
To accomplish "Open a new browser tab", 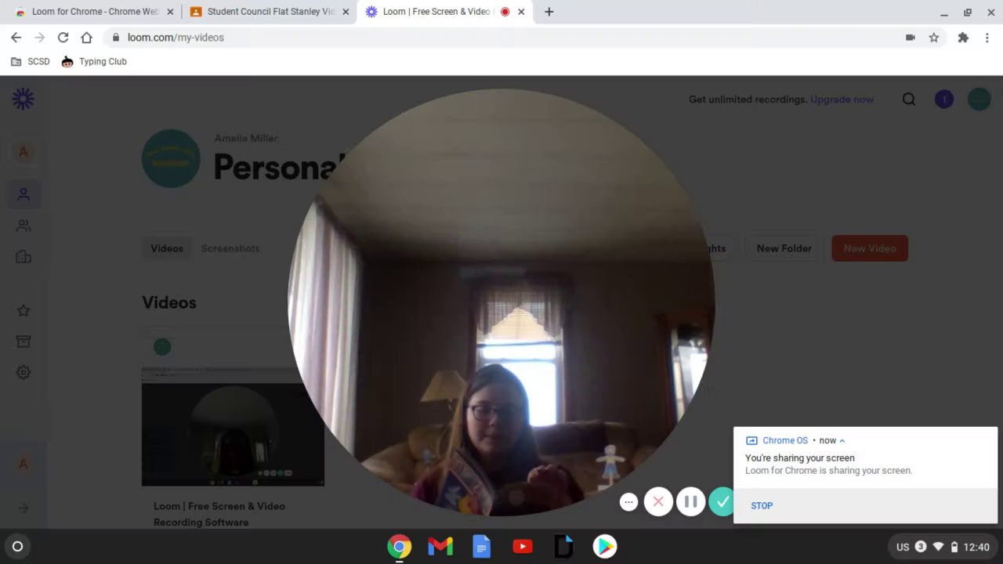I will tap(549, 12).
